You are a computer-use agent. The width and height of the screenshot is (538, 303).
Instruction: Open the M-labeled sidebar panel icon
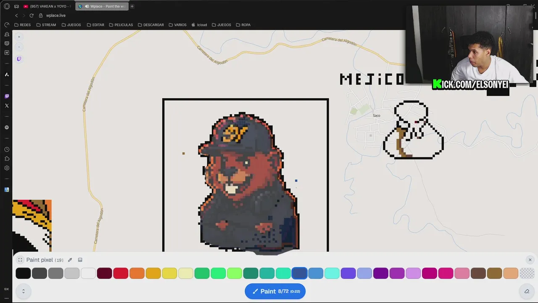pyautogui.click(x=7, y=53)
